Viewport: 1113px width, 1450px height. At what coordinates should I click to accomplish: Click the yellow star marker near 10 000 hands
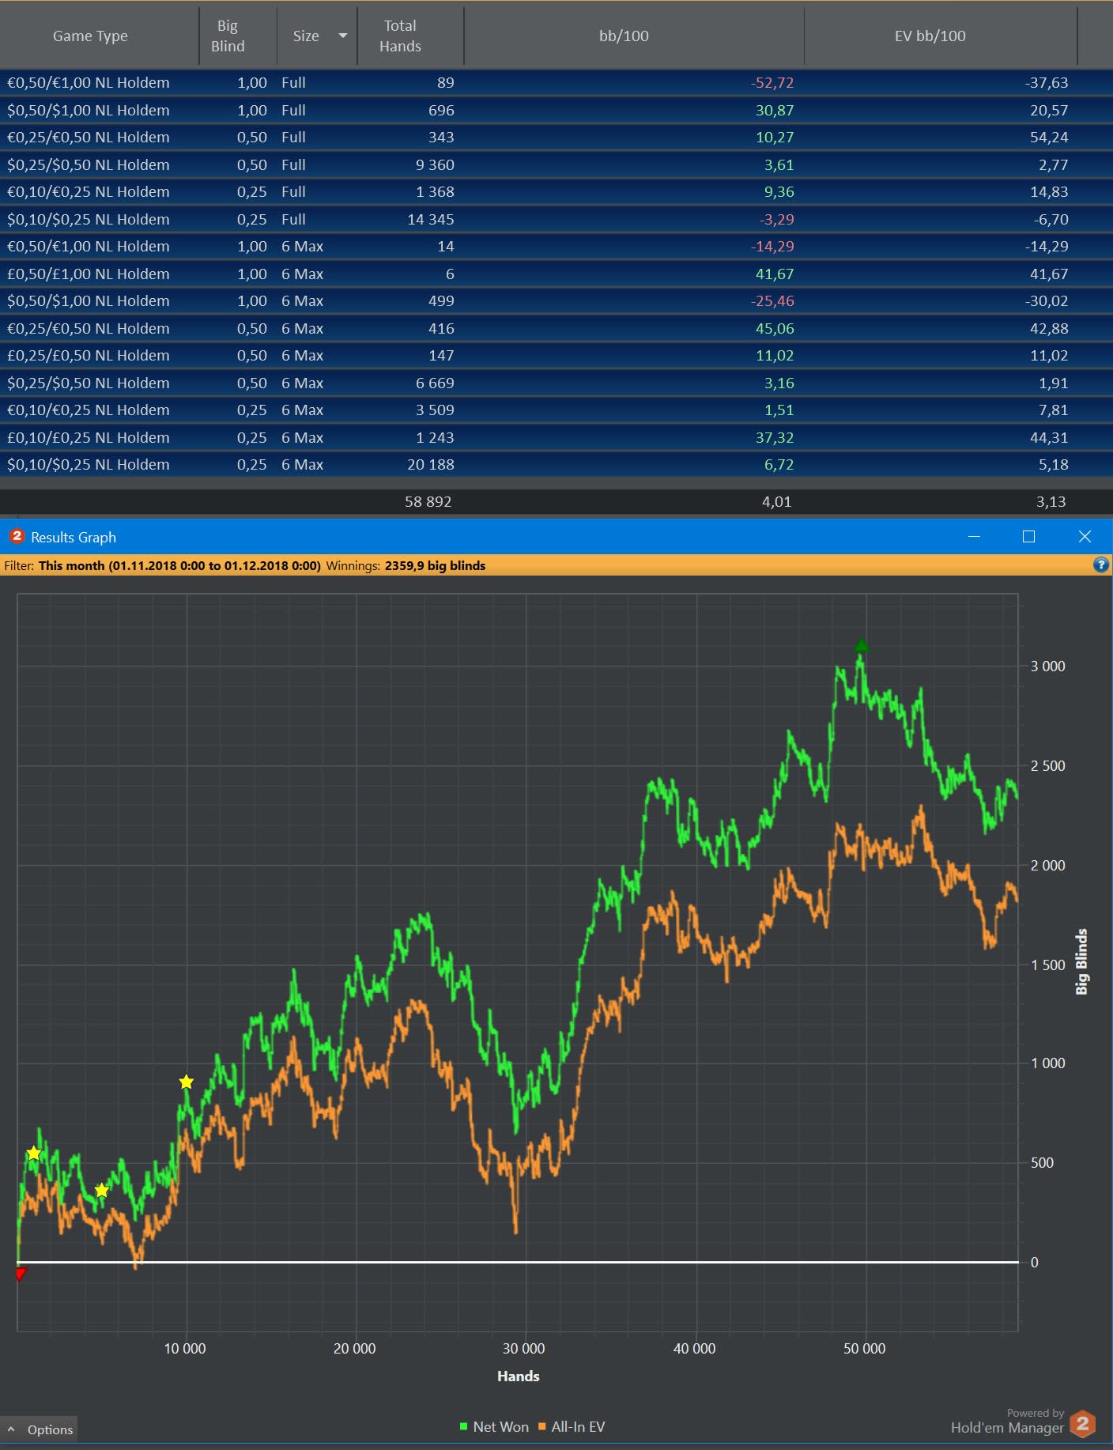coord(186,1082)
